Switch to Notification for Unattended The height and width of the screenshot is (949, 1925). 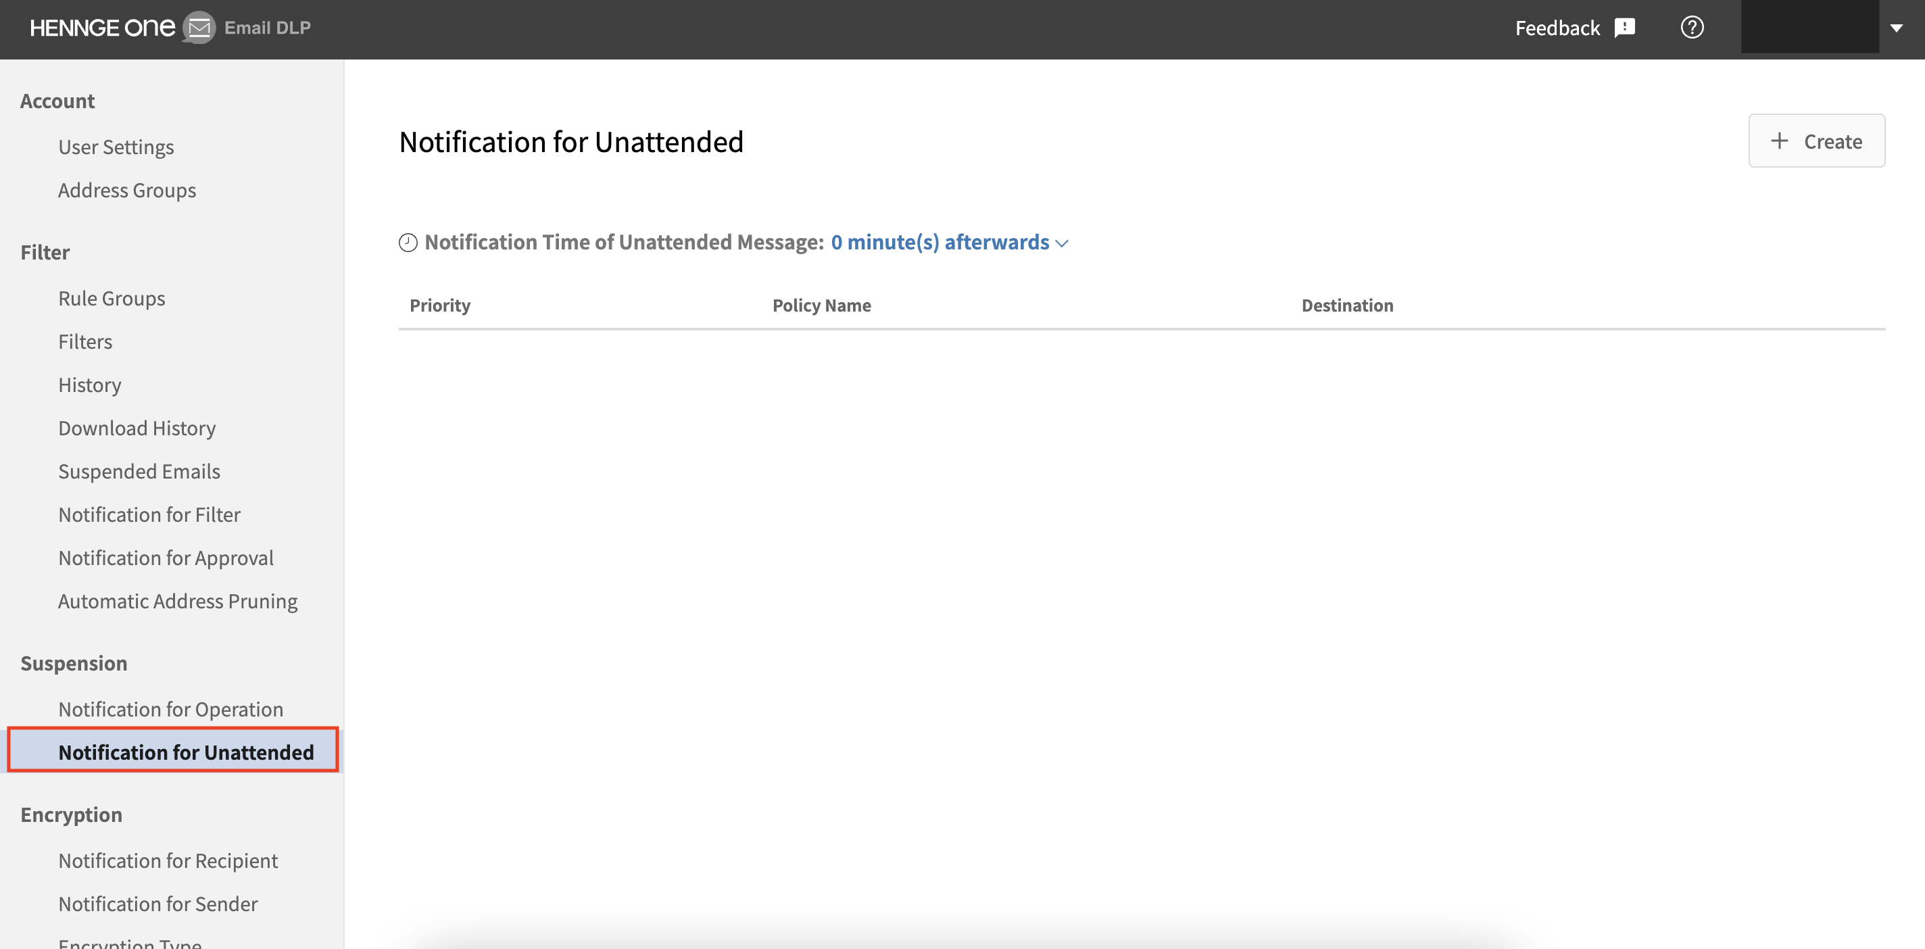click(187, 752)
